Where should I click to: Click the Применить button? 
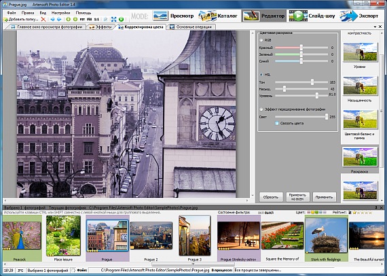pyautogui.click(x=324, y=197)
